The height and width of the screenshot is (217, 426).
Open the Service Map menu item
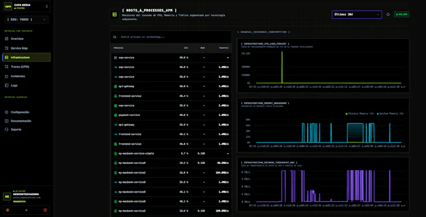26,48
